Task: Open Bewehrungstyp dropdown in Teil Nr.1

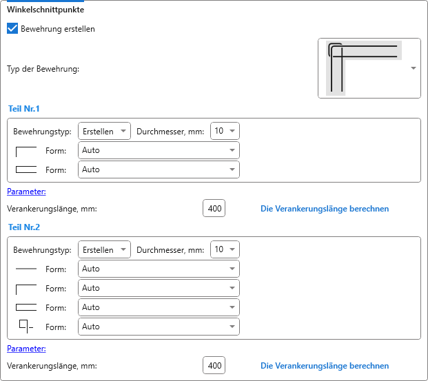Action: (104, 131)
